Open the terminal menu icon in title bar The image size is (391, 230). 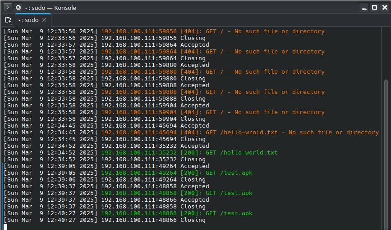pos(8,8)
